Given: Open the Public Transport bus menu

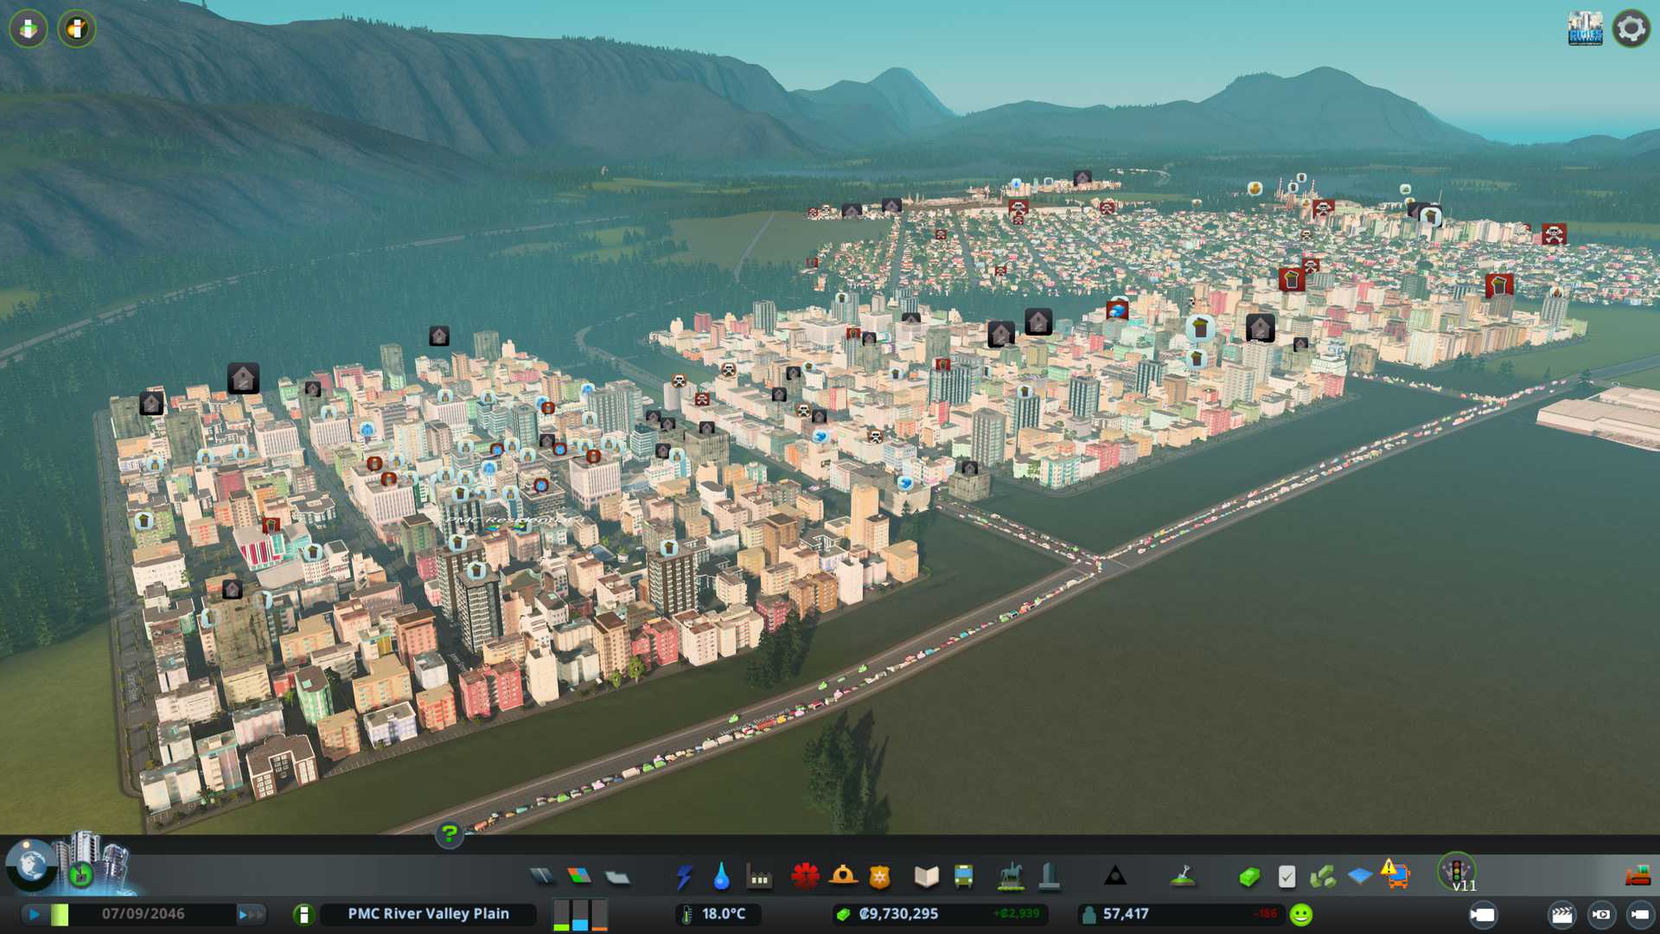Looking at the screenshot, I should pyautogui.click(x=963, y=877).
